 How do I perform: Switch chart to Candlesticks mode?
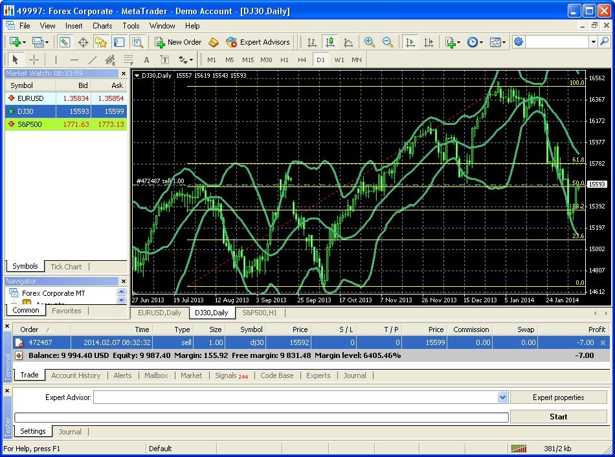coord(330,42)
